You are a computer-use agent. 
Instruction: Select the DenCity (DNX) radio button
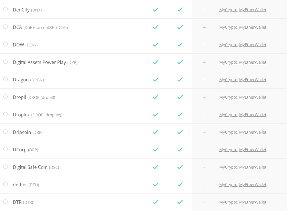5,9
